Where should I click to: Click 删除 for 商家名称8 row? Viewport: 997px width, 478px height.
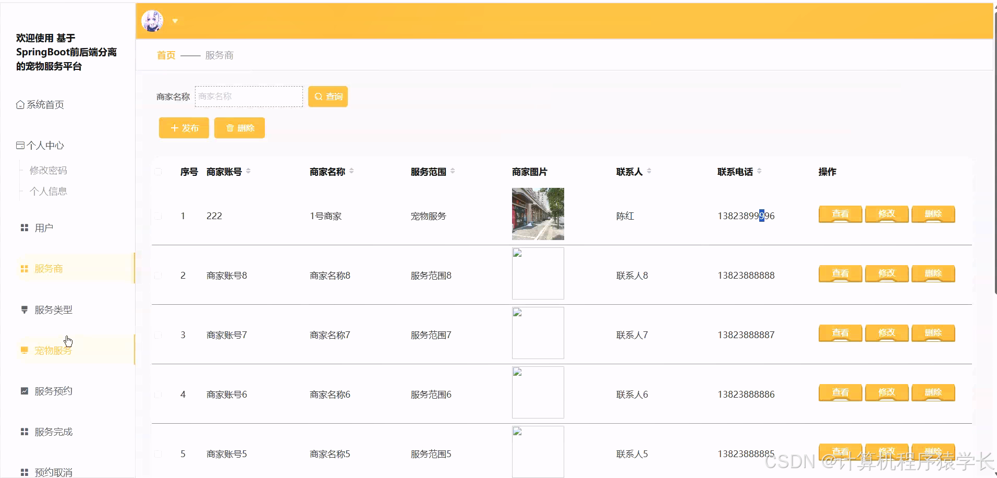coord(933,273)
